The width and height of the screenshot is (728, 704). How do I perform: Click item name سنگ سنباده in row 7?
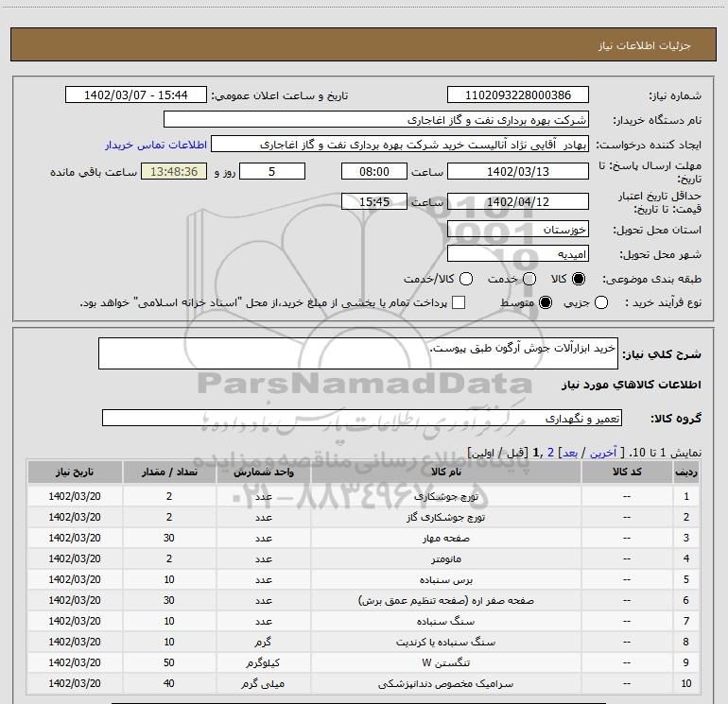[x=445, y=621]
